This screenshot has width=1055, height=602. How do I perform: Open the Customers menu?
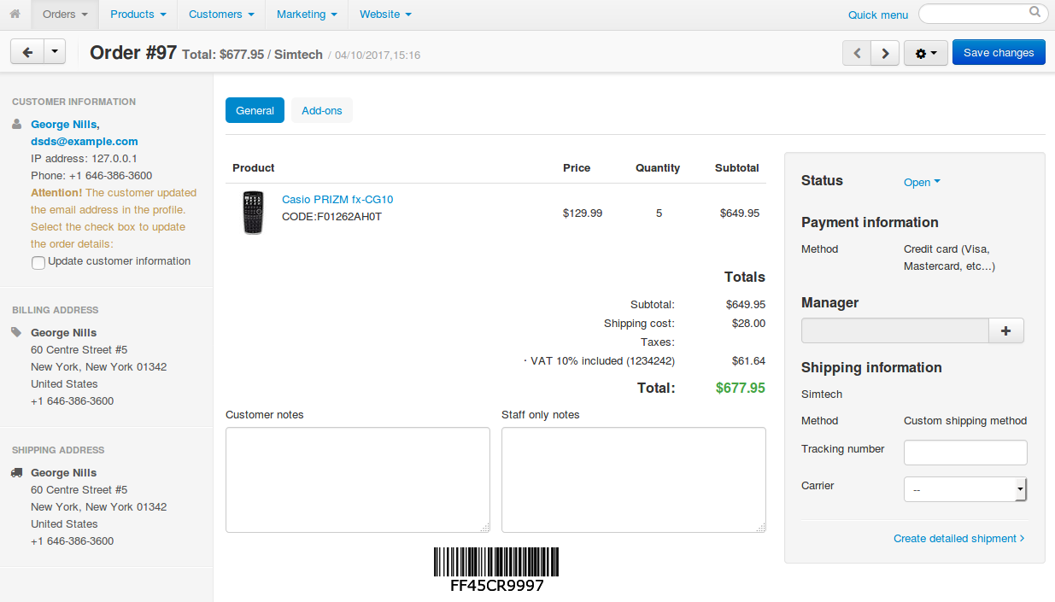point(221,15)
